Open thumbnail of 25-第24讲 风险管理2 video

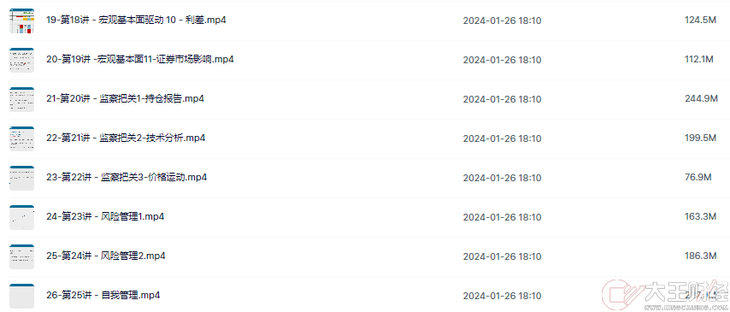[x=22, y=256]
